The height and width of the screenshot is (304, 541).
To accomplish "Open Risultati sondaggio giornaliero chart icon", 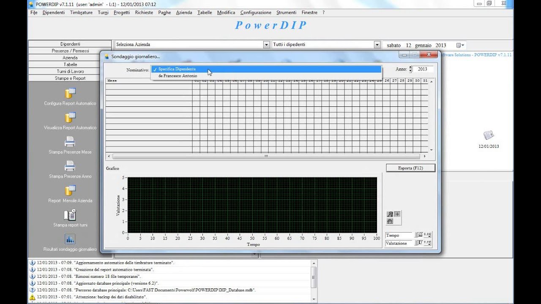I will [x=70, y=239].
